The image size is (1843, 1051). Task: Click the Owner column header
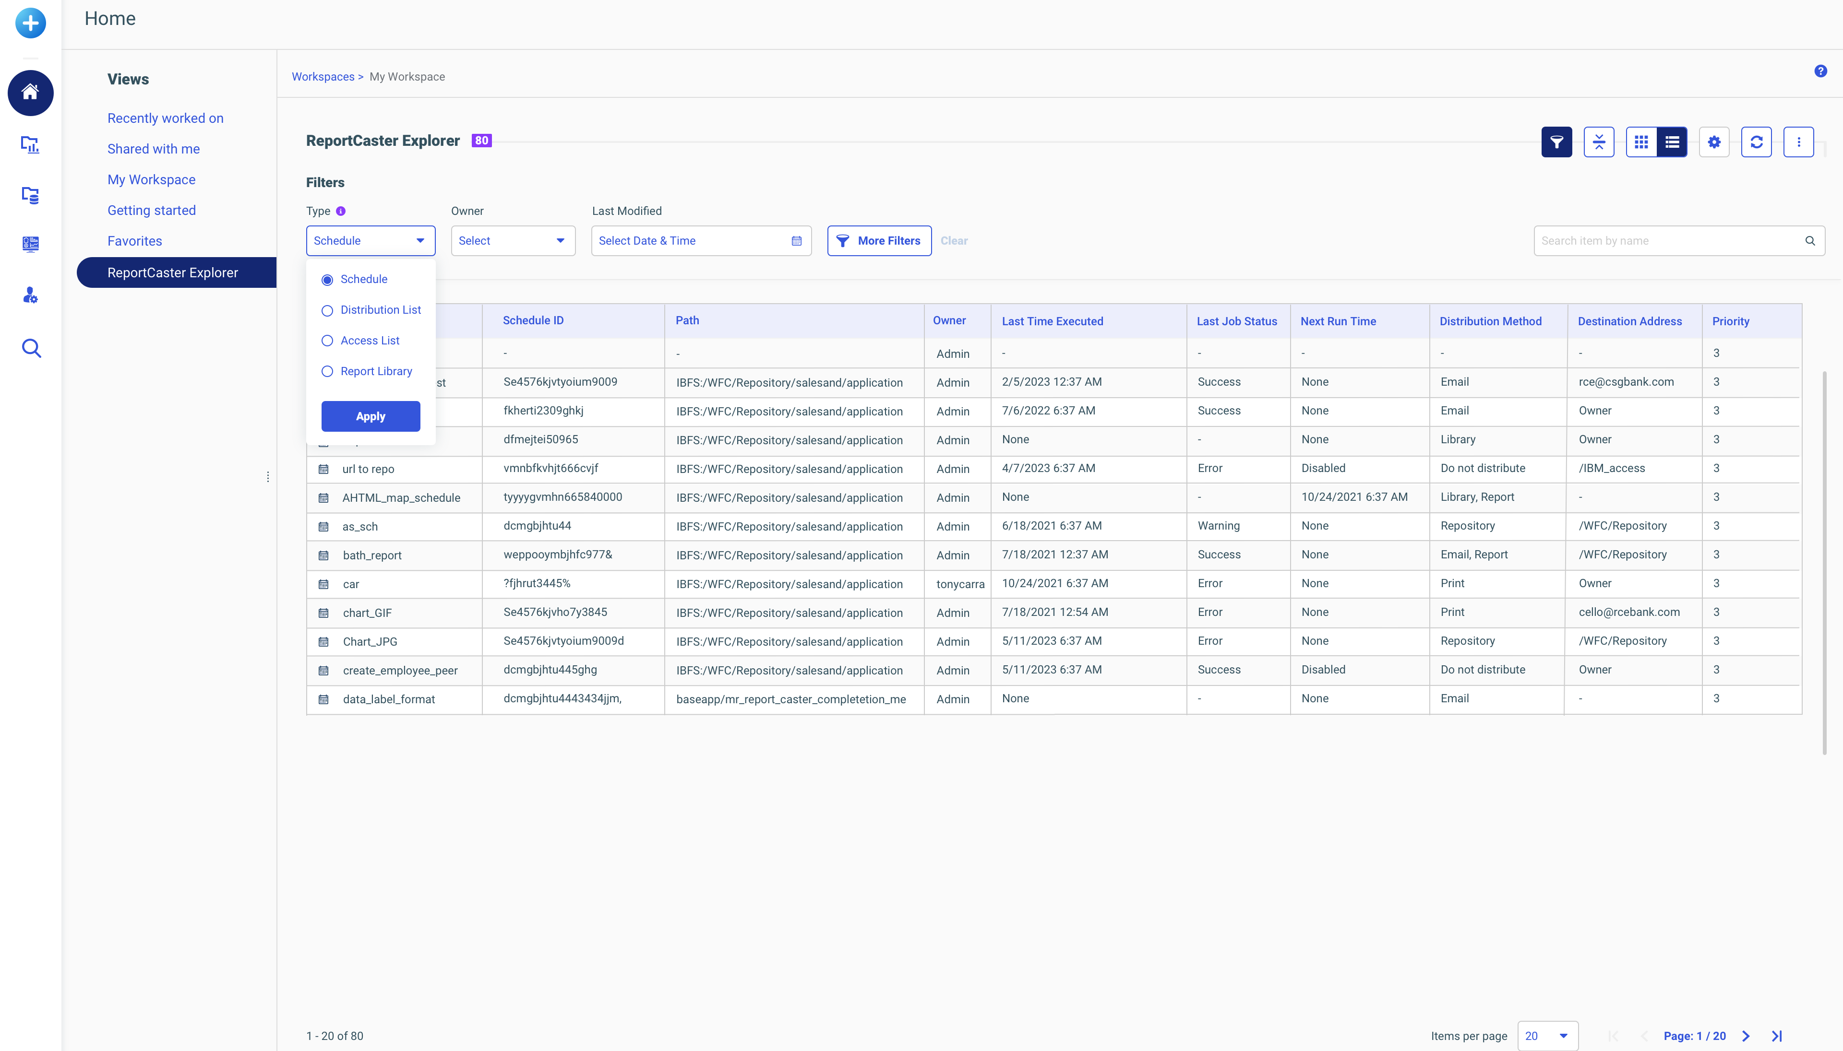pyautogui.click(x=949, y=320)
